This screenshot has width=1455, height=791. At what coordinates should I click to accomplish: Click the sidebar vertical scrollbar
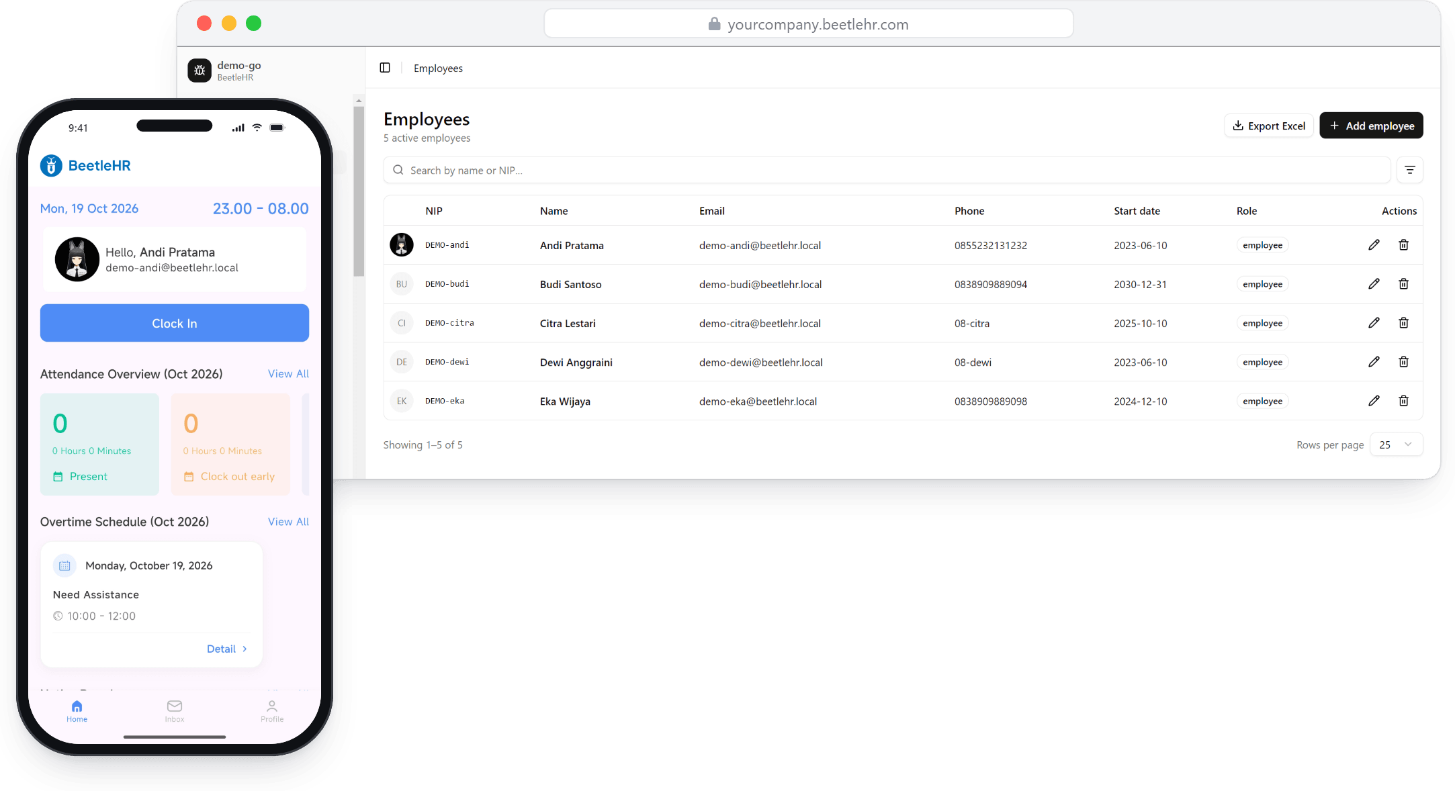tap(359, 191)
